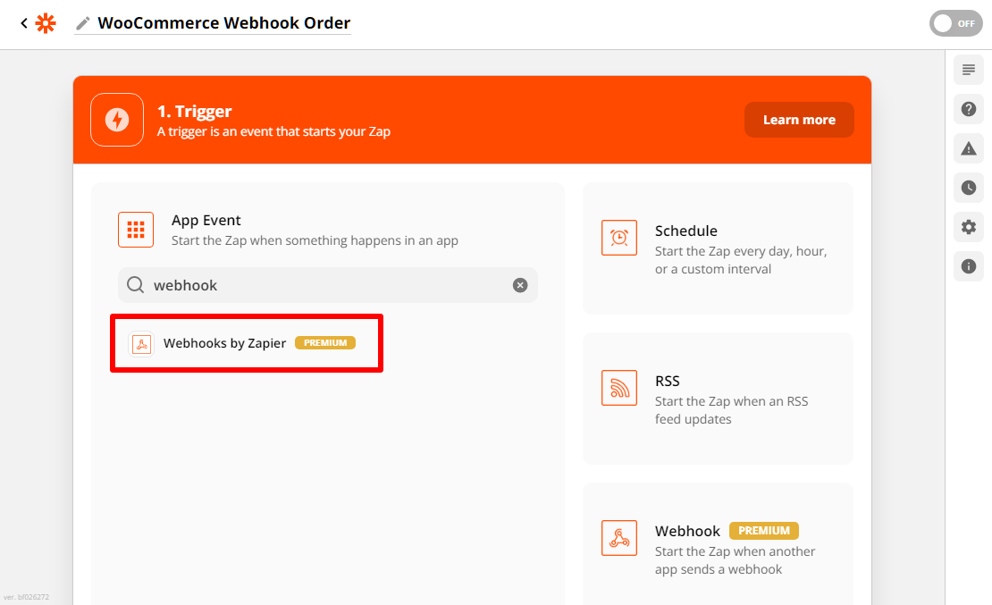This screenshot has height=605, width=992.
Task: Click the 1. Trigger header title
Action: click(194, 112)
